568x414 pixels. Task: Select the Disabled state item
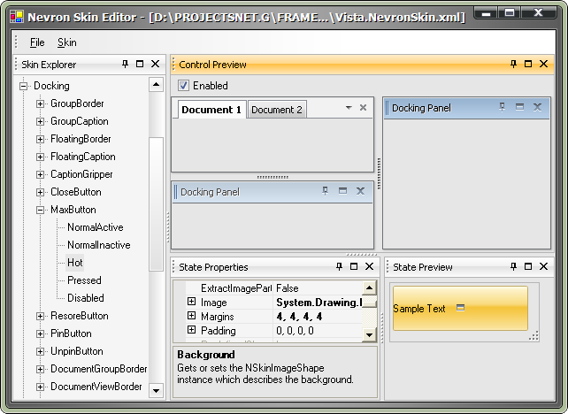(86, 298)
